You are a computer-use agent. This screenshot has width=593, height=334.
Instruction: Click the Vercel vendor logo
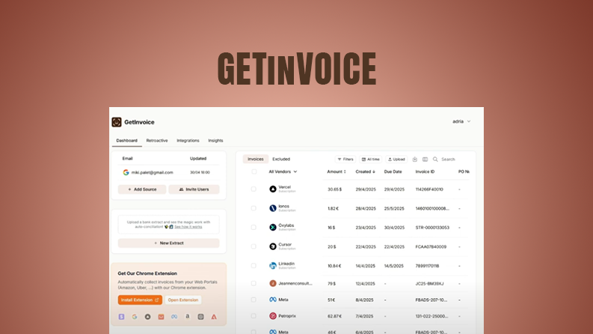pyautogui.click(x=273, y=189)
